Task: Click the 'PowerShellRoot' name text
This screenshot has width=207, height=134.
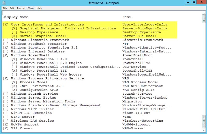Action: [137, 55]
